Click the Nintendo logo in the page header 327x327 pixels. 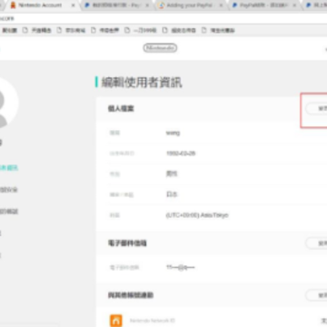pyautogui.click(x=160, y=48)
